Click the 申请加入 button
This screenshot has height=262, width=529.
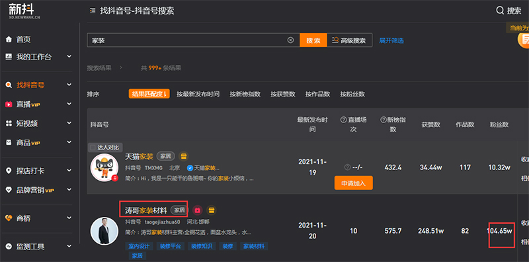(354, 183)
